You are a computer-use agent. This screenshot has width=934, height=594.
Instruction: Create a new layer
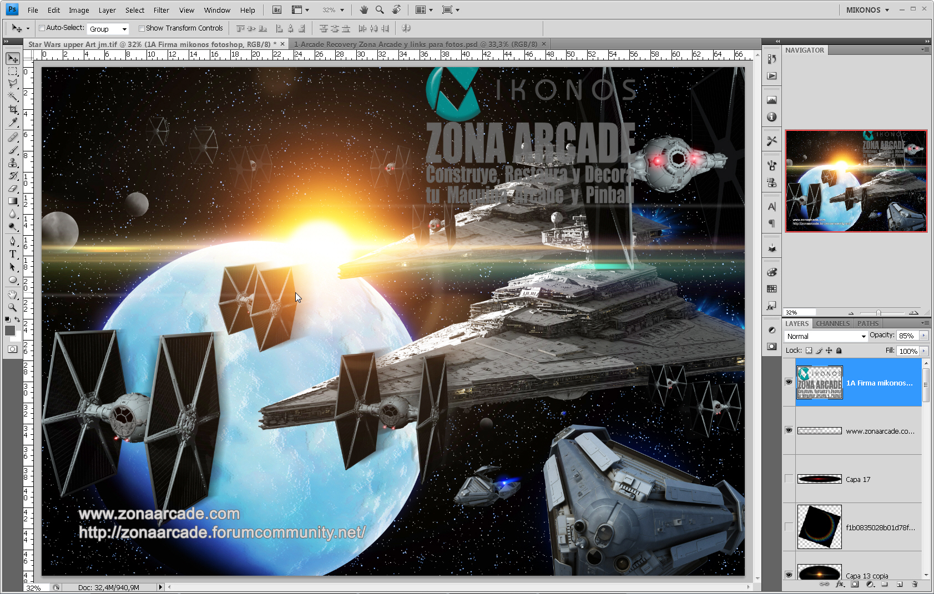(900, 584)
